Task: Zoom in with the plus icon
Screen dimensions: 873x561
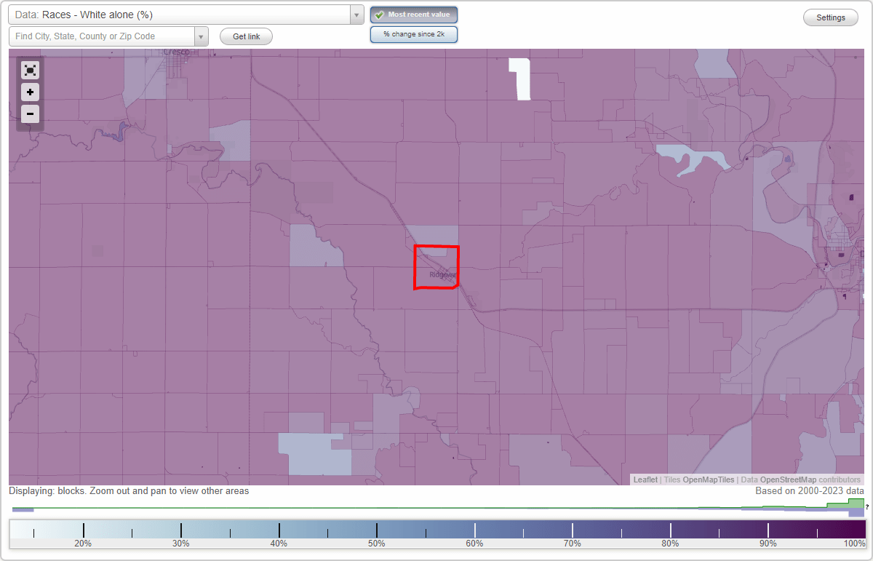Action: click(30, 92)
